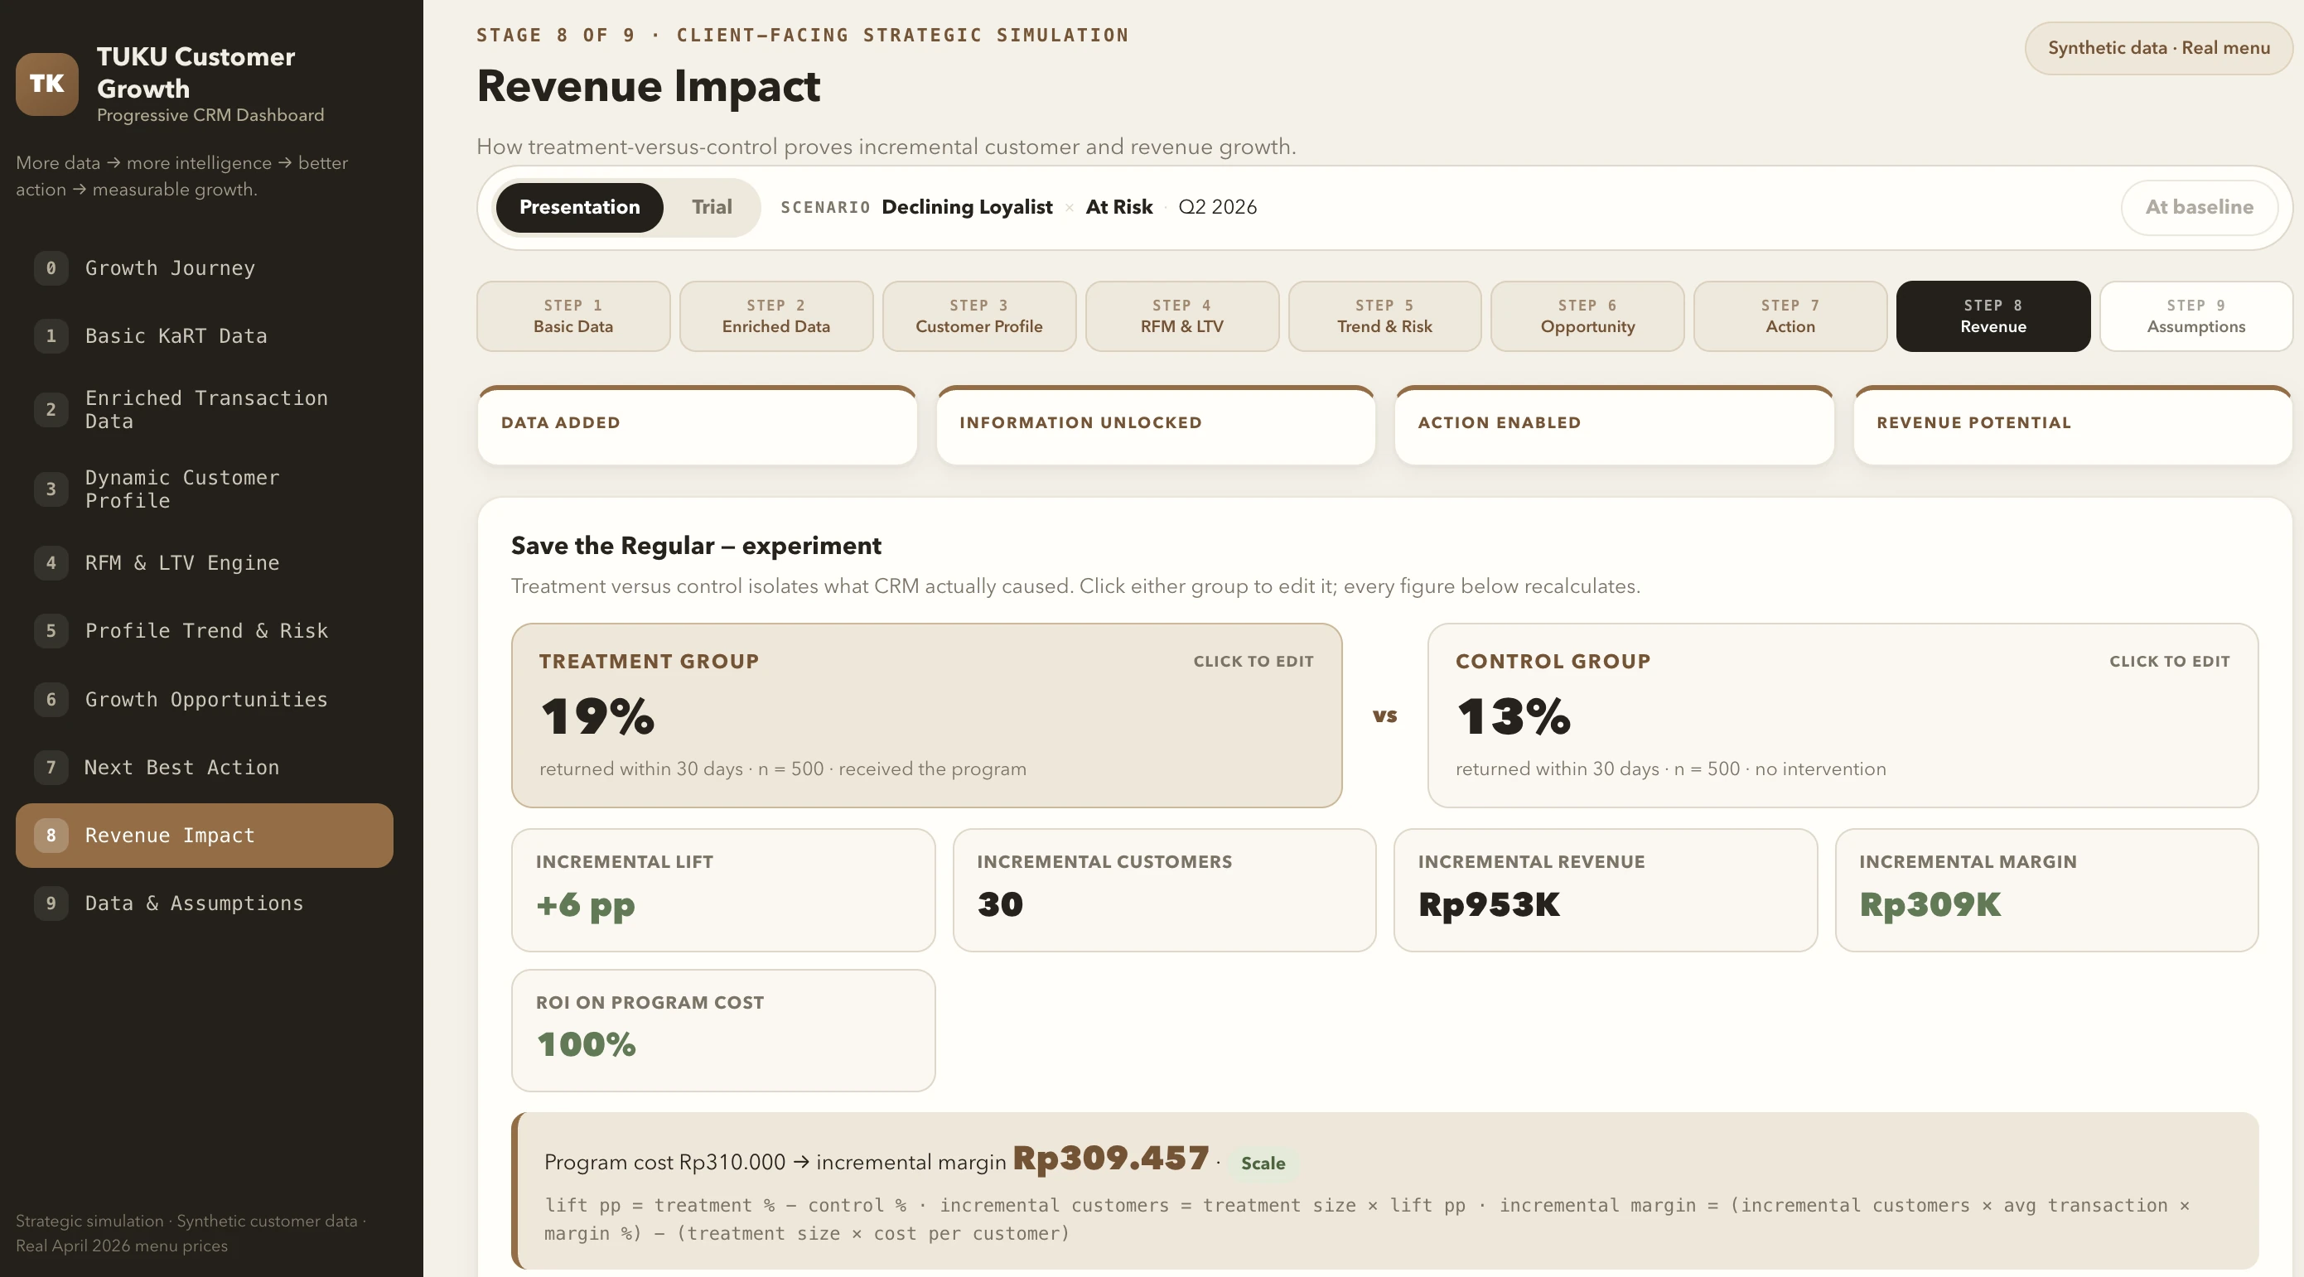Go to Step 1 Basic Data tab

pyautogui.click(x=573, y=316)
